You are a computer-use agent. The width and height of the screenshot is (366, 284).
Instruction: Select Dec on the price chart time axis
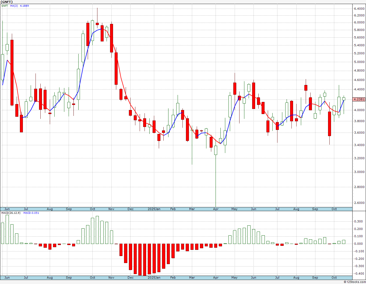point(131,209)
